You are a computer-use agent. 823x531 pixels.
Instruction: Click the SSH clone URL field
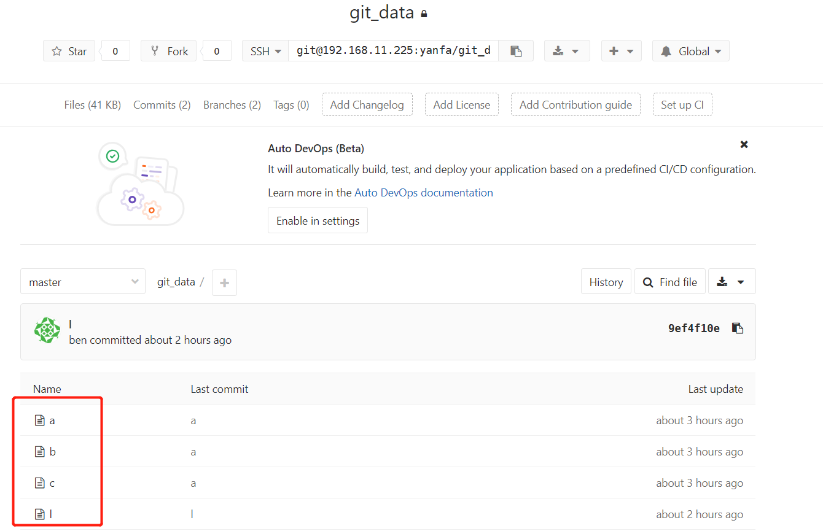(393, 52)
